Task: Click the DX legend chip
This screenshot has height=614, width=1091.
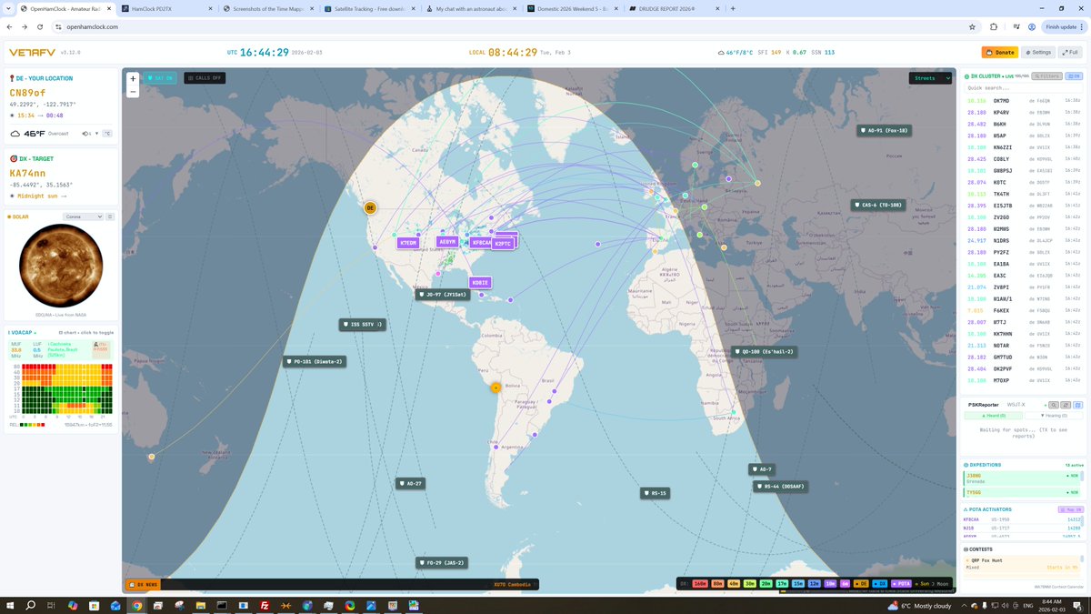Action: coord(879,584)
